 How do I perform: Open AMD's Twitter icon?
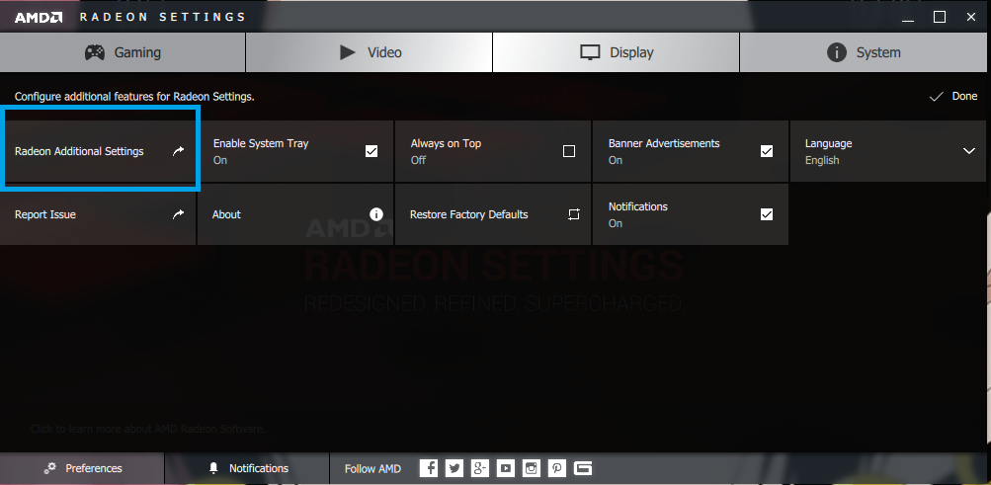point(454,468)
